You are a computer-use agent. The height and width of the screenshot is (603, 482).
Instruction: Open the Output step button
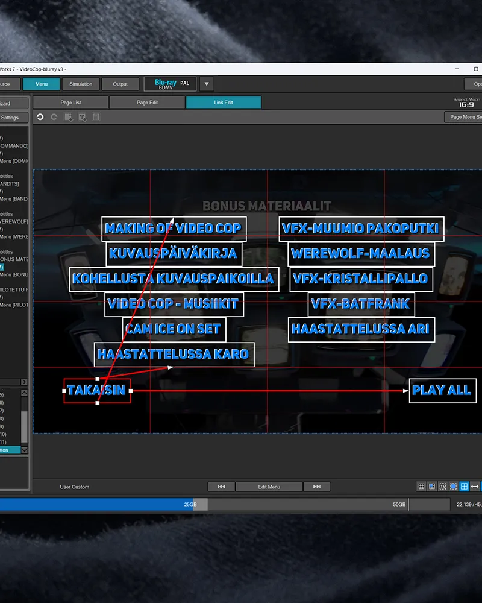(120, 84)
